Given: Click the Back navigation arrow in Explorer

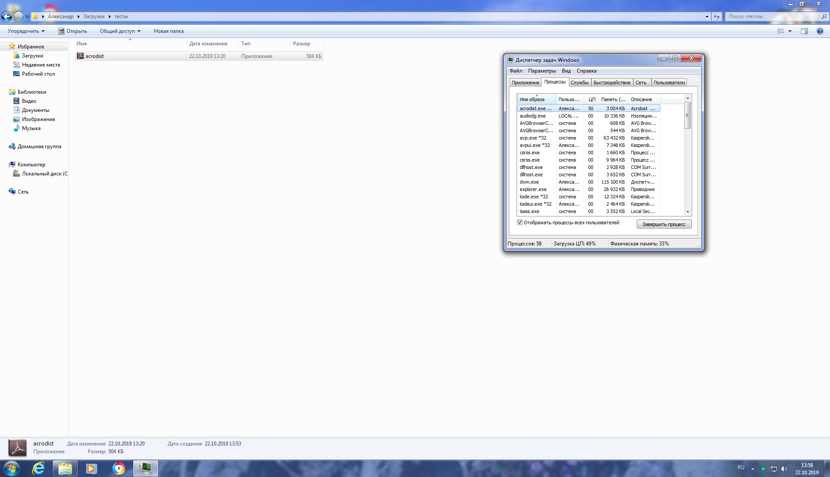Looking at the screenshot, I should pyautogui.click(x=7, y=17).
